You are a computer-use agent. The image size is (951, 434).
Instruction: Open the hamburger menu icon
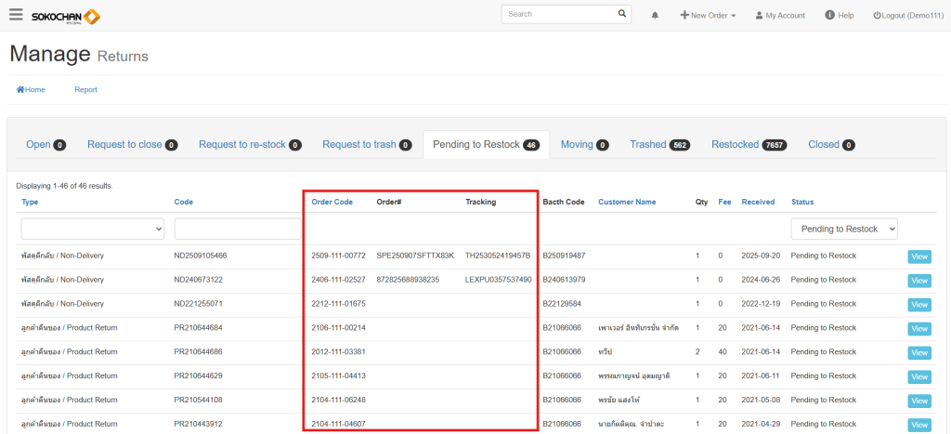coord(16,16)
